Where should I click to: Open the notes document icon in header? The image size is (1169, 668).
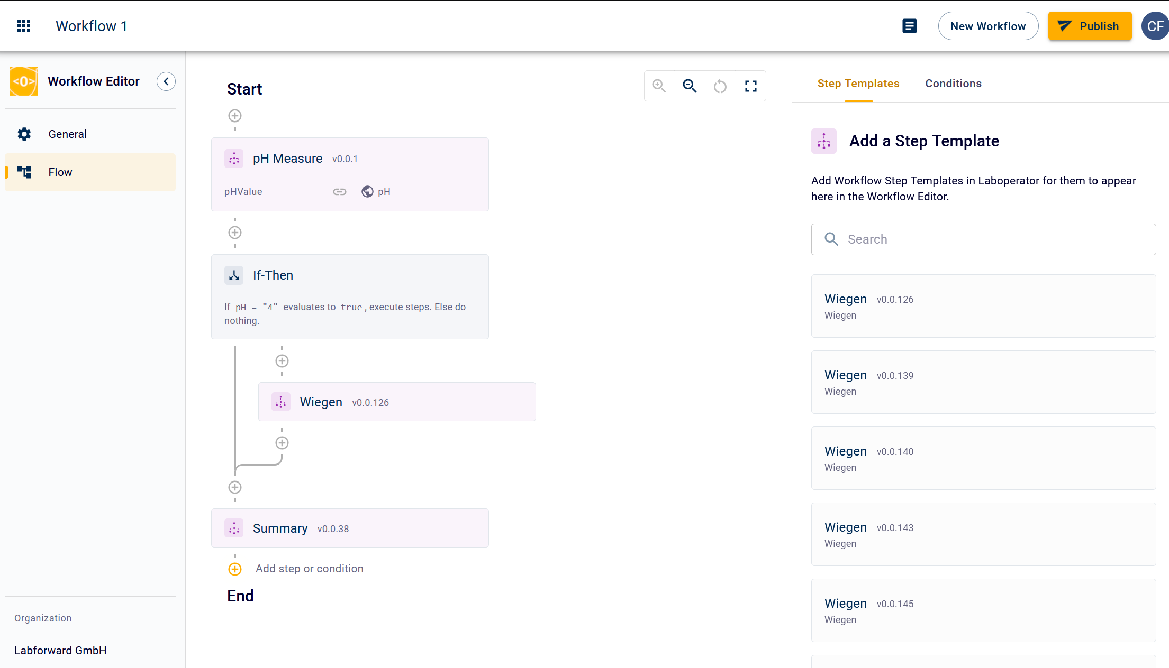click(x=910, y=26)
